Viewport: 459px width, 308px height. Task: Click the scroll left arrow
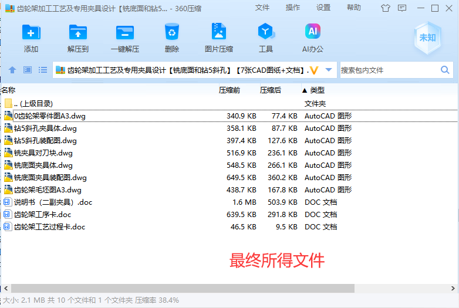click(6, 288)
